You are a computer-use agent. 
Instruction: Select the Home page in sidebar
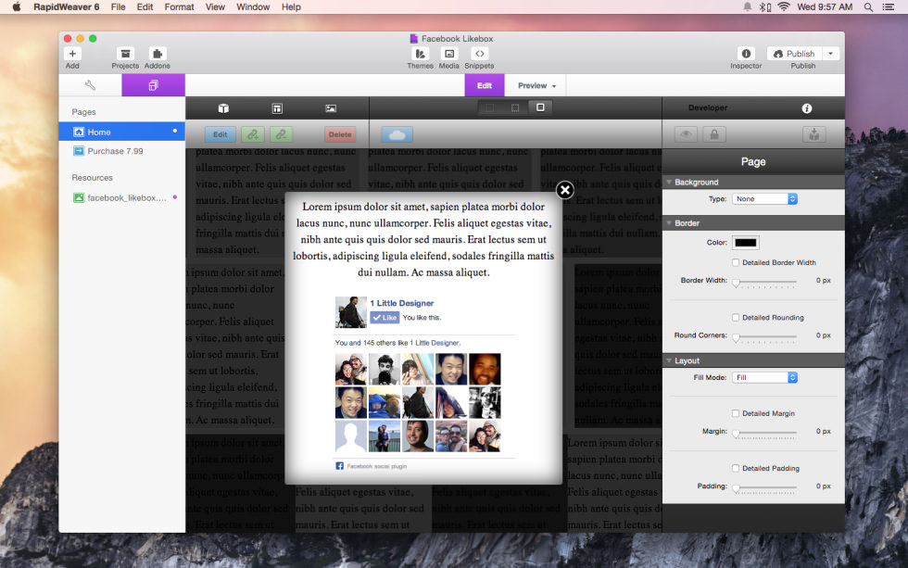121,132
